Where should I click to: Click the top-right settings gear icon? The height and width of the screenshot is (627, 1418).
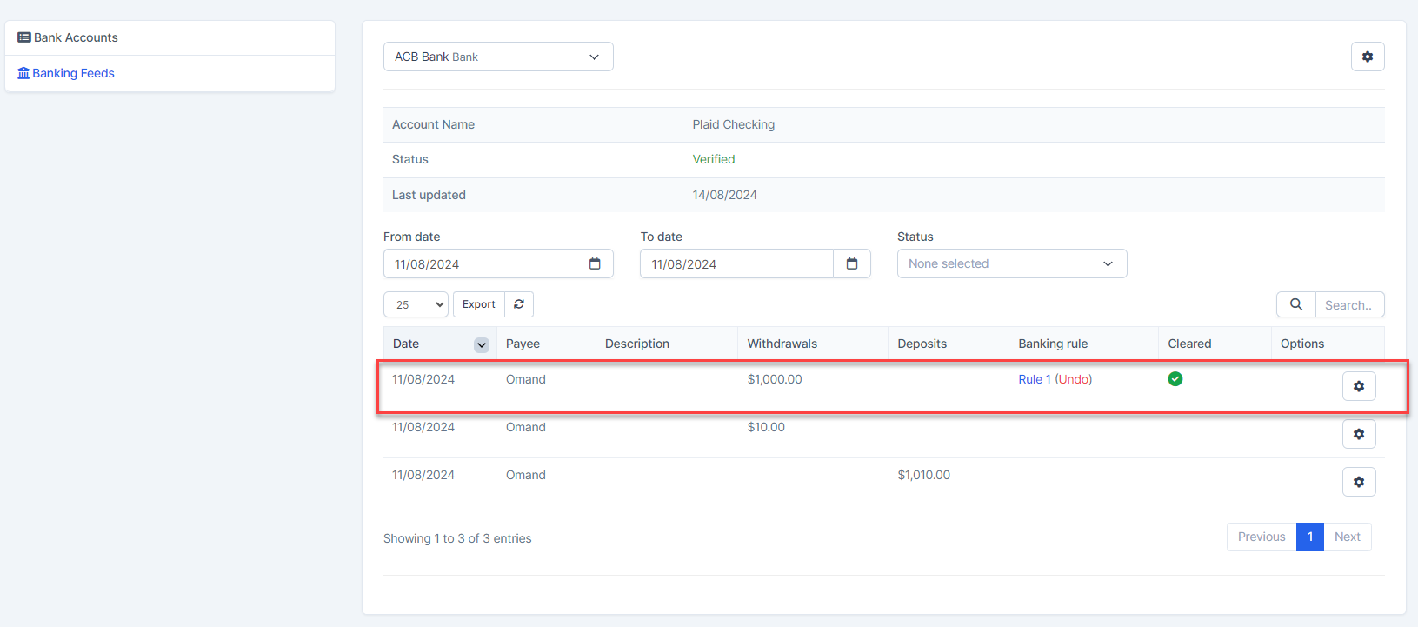[1367, 57]
